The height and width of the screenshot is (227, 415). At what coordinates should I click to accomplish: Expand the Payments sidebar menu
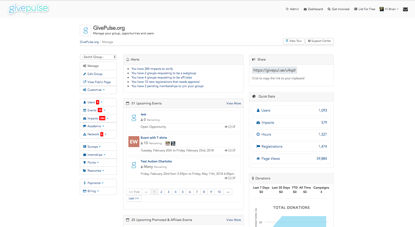pyautogui.click(x=98, y=183)
